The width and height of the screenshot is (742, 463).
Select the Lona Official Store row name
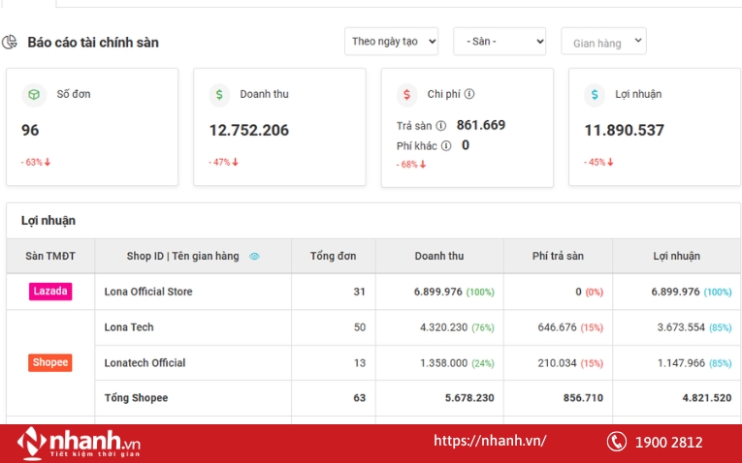148,292
